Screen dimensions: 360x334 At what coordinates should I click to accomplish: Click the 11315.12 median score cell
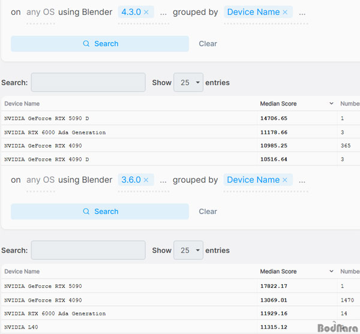274,327
